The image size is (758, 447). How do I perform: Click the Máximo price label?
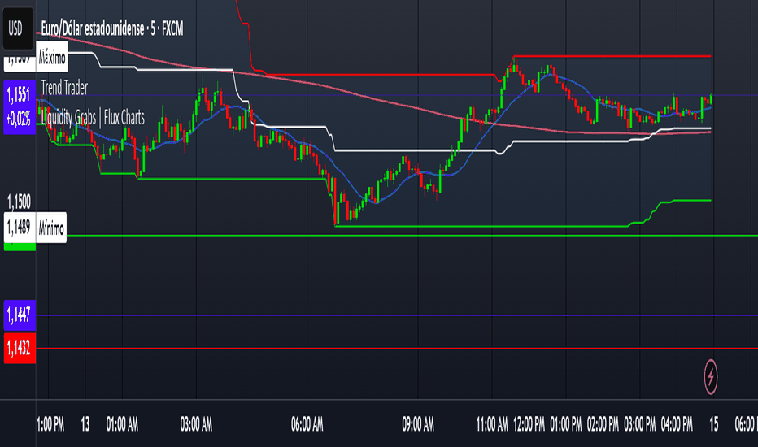[x=52, y=58]
